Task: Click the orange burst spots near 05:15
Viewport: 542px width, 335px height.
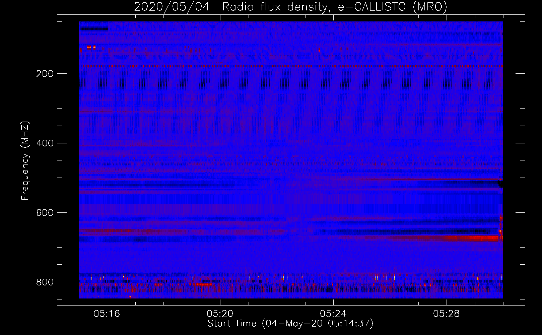Action: tap(91, 48)
